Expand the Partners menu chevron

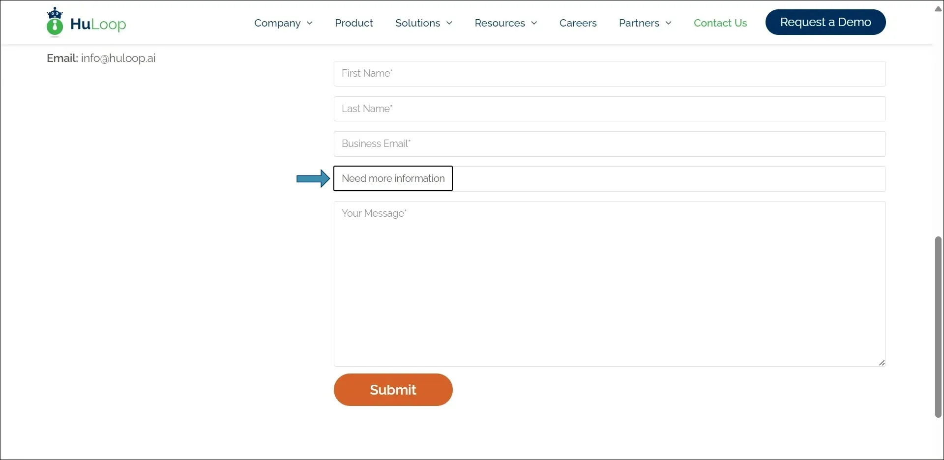tap(668, 23)
